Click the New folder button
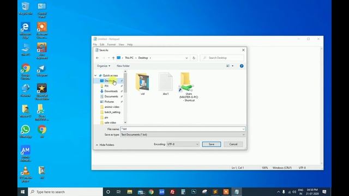The height and width of the screenshot is (196, 349). (123, 66)
